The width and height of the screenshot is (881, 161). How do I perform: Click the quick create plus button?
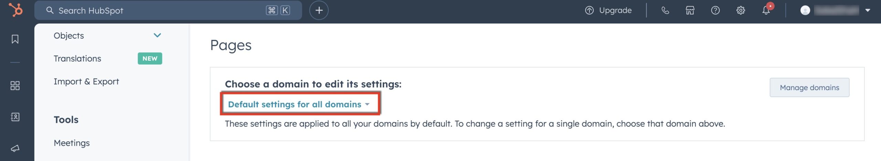click(x=319, y=10)
